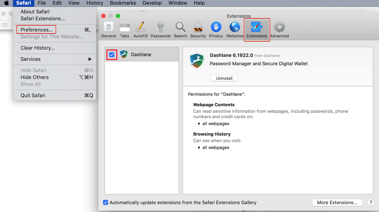
Task: Open the Bookmarks menu
Action: coord(123,3)
